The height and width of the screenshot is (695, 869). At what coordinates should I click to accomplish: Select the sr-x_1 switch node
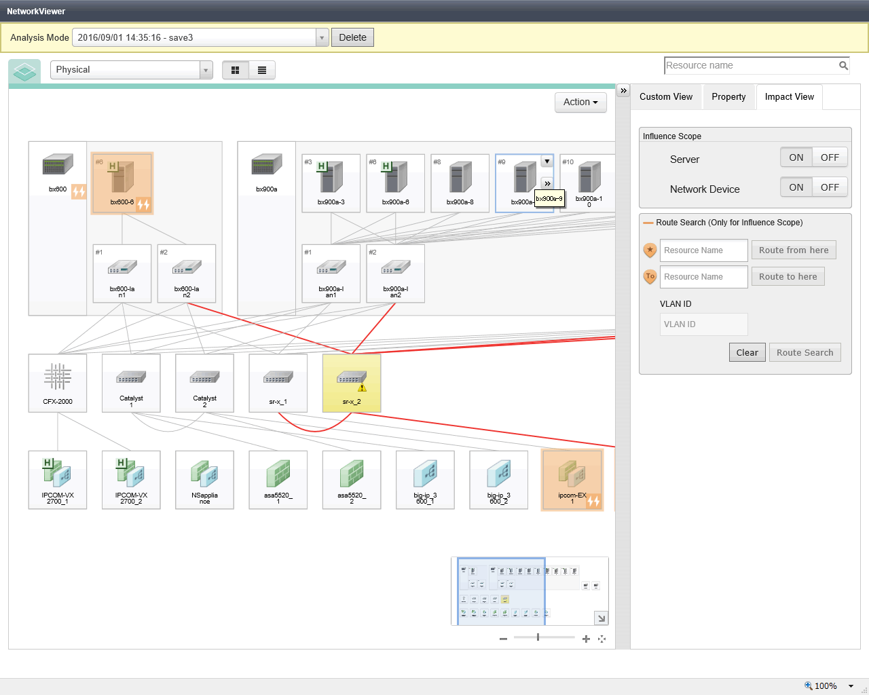click(278, 383)
